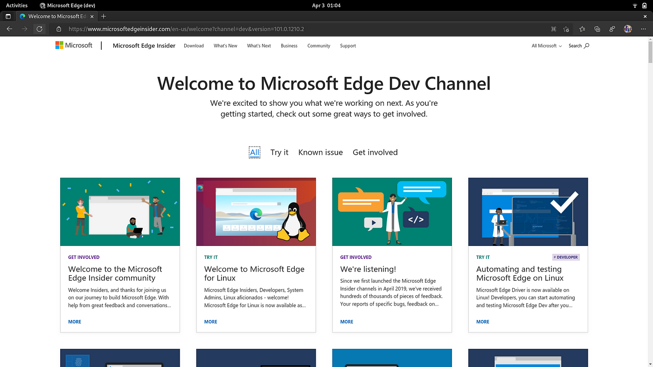Close the Welcome to Microsoft Edge tab
Viewport: 653px width, 367px height.
[92, 16]
